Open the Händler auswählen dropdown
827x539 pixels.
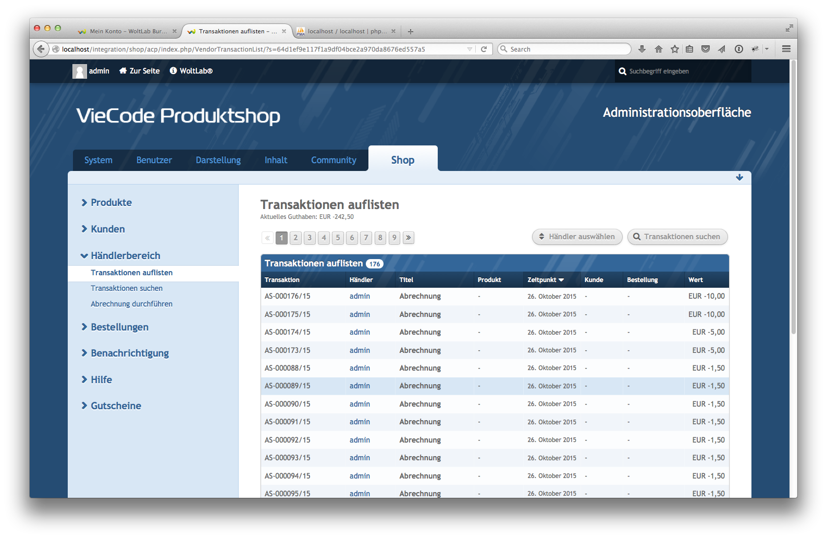577,237
